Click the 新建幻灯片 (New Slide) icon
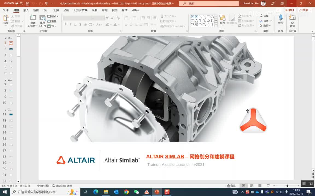This screenshot has height=196, width=315. 33,18
